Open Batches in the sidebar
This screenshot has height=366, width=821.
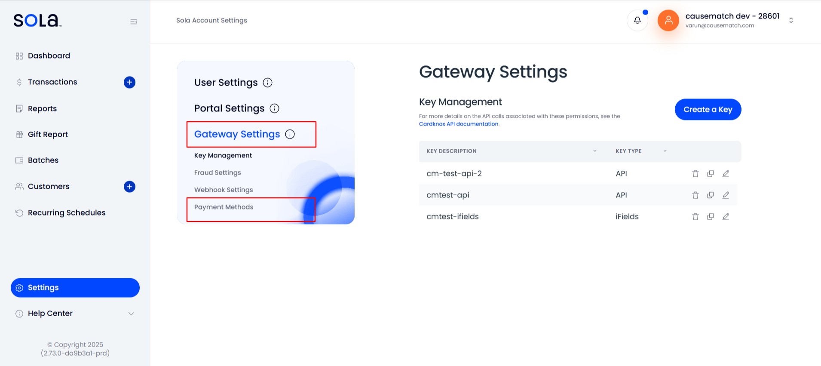[x=43, y=160]
